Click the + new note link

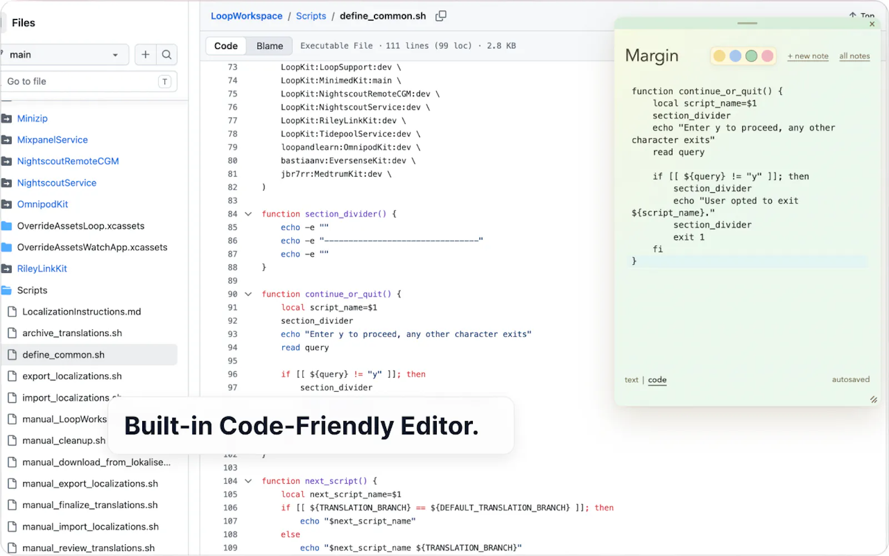[808, 56]
